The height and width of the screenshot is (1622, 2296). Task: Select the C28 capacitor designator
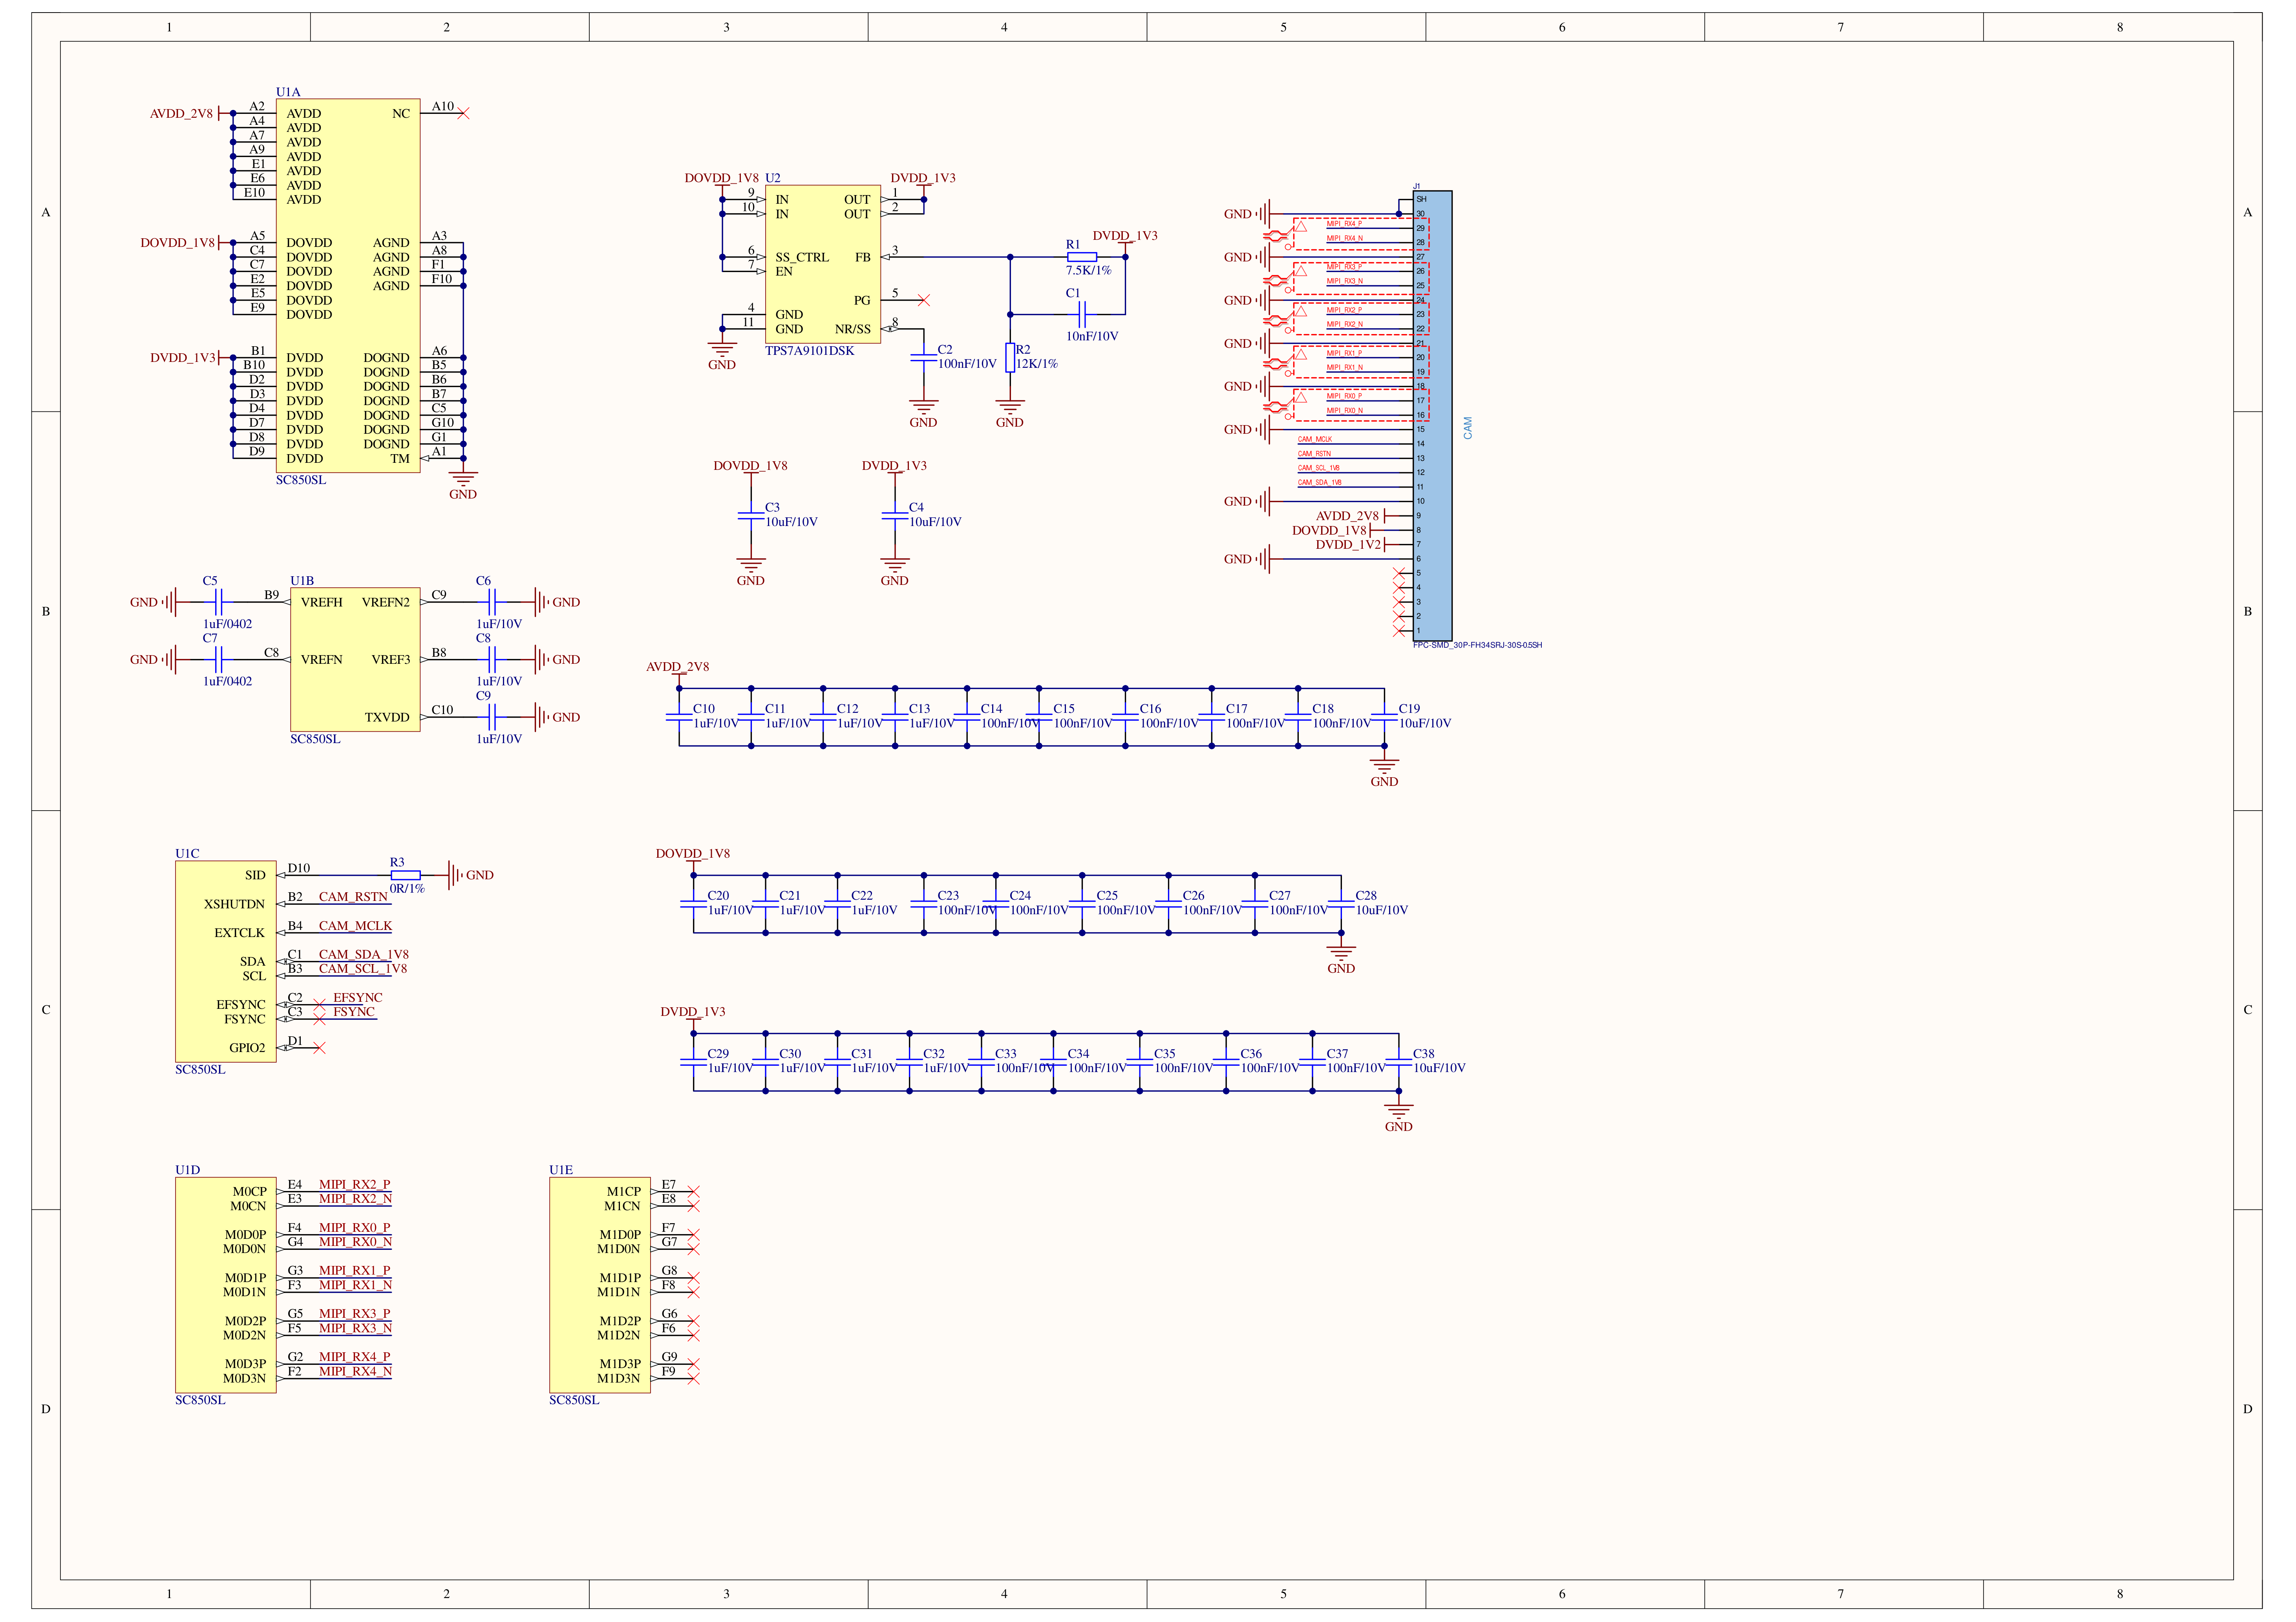1366,896
